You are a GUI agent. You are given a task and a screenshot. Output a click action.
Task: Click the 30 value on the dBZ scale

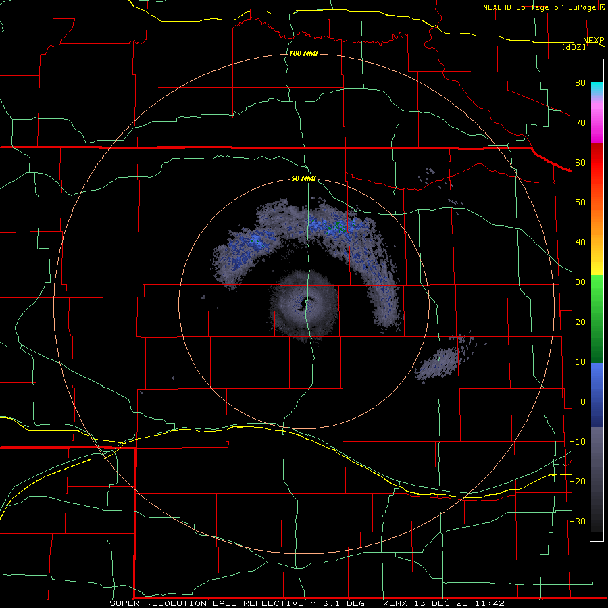coord(580,282)
